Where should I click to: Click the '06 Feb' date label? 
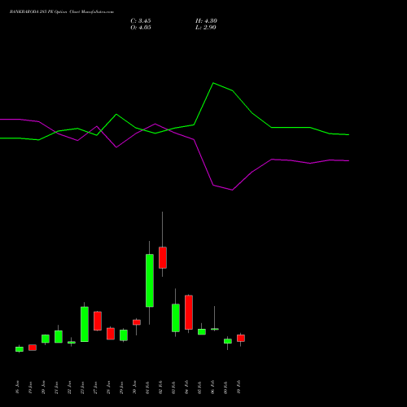212,387
